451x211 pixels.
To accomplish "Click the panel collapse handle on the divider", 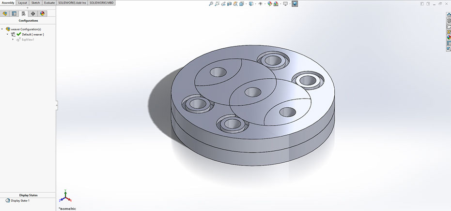I will (57, 105).
